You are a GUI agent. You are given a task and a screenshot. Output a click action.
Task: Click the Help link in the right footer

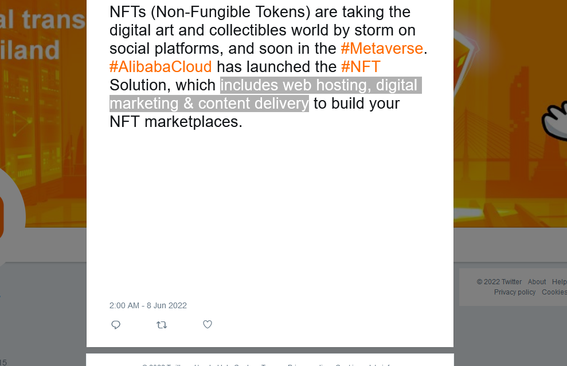pyautogui.click(x=559, y=281)
